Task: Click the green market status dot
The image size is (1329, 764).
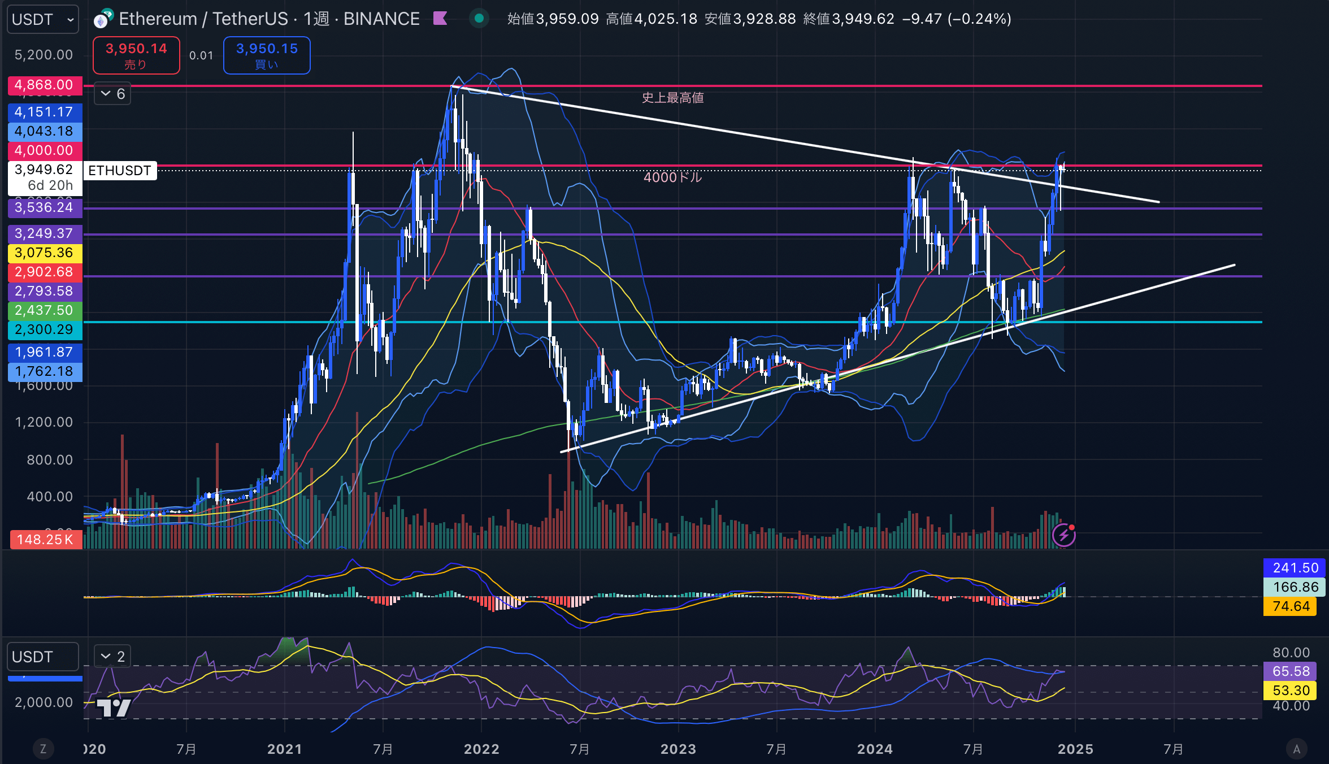Action: [479, 19]
